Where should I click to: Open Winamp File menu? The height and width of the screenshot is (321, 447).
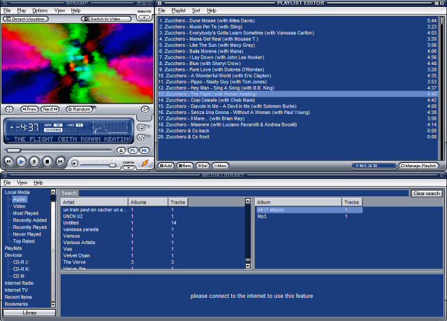pos(7,10)
